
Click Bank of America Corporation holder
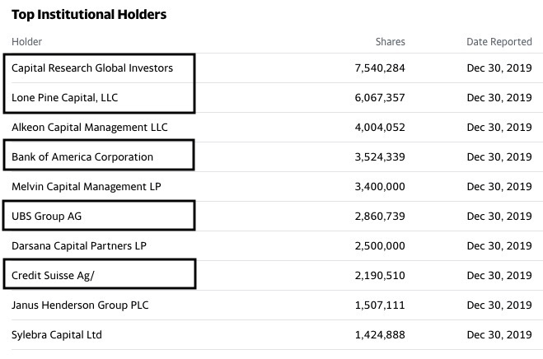click(82, 156)
